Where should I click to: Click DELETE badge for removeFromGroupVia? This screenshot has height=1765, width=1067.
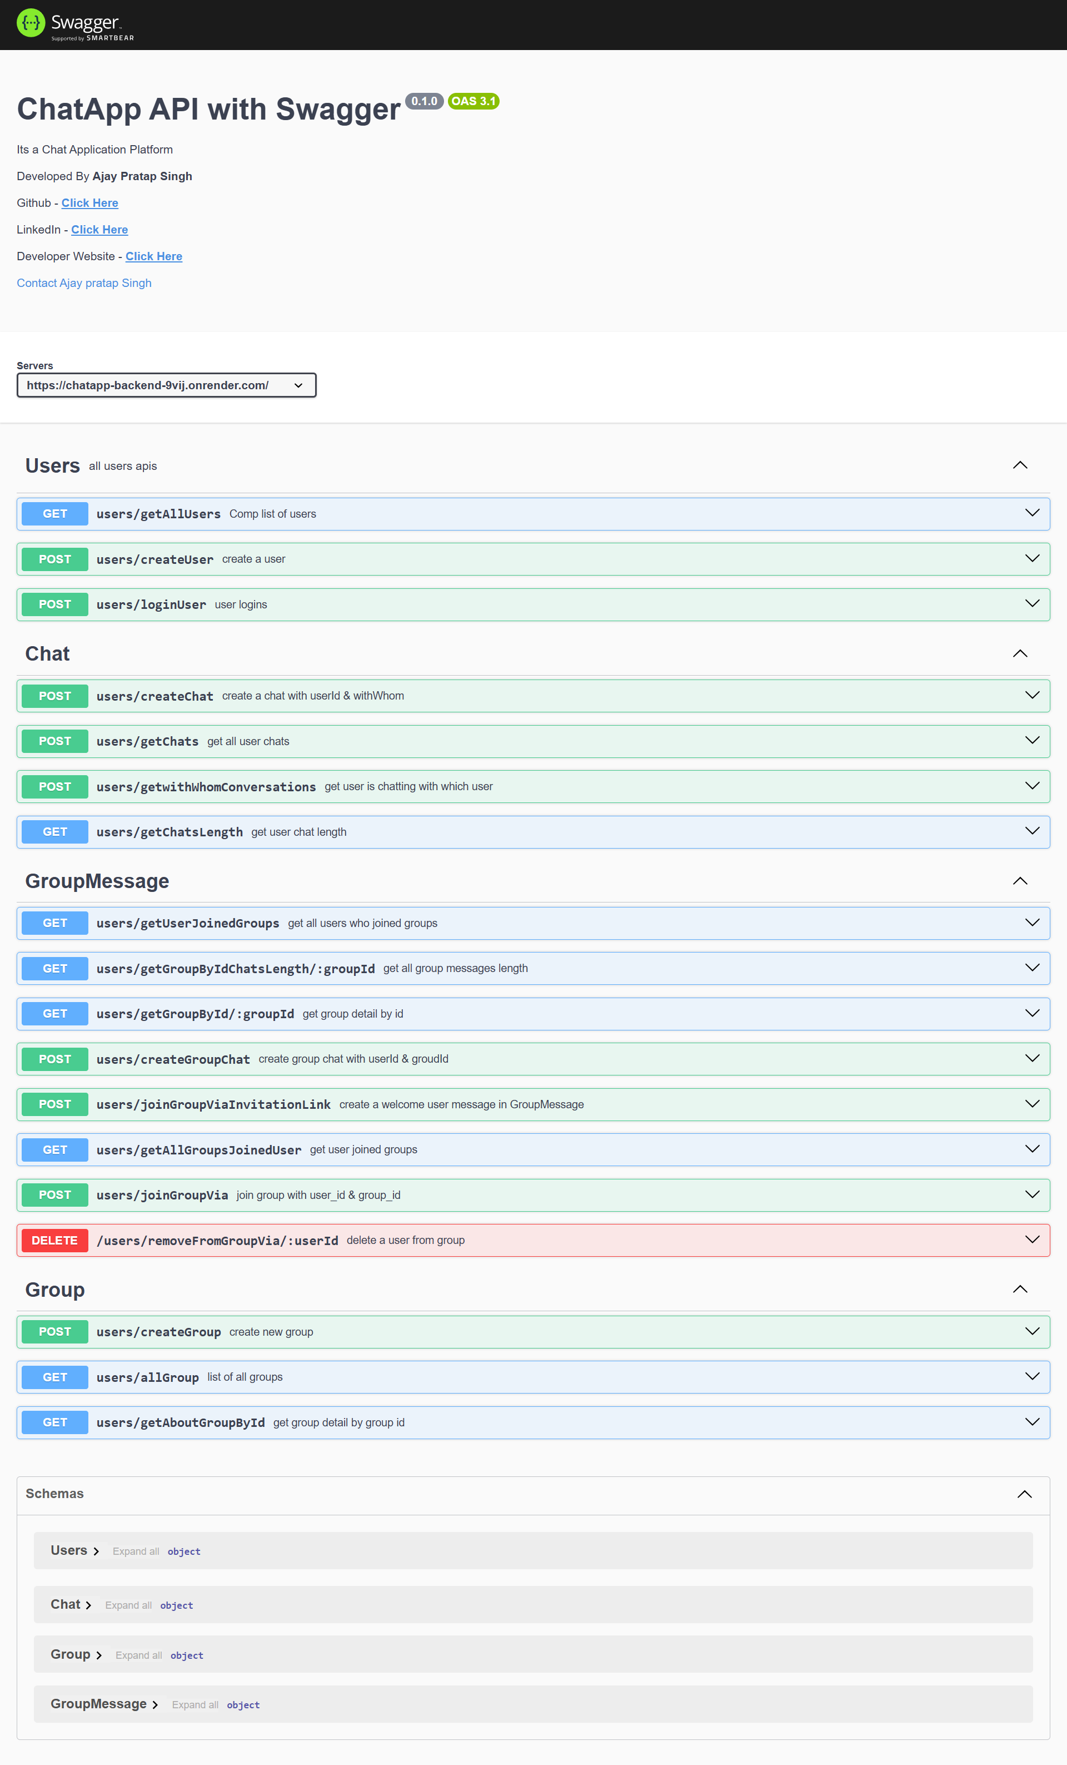55,1240
